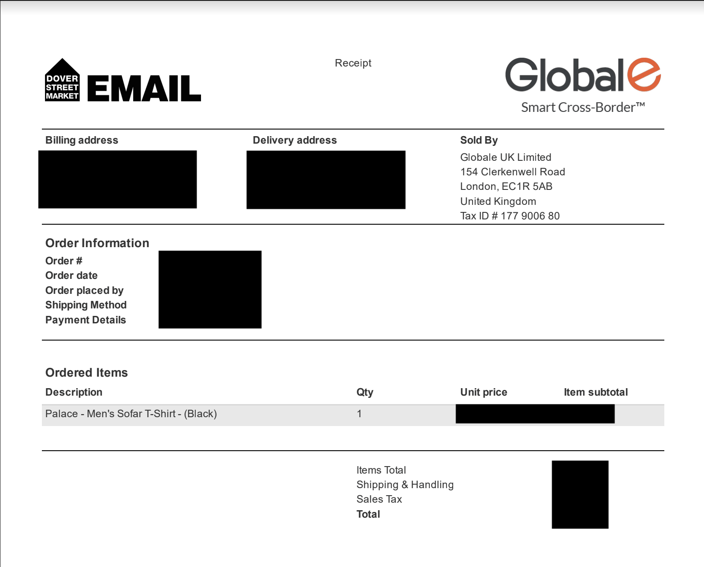Image resolution: width=704 pixels, height=567 pixels.
Task: Click the bold 'Total' label
Action: (x=368, y=514)
